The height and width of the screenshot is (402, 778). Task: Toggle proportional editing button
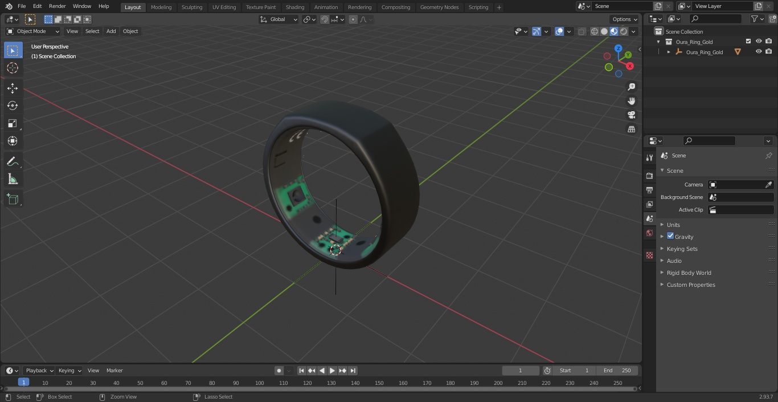point(353,19)
